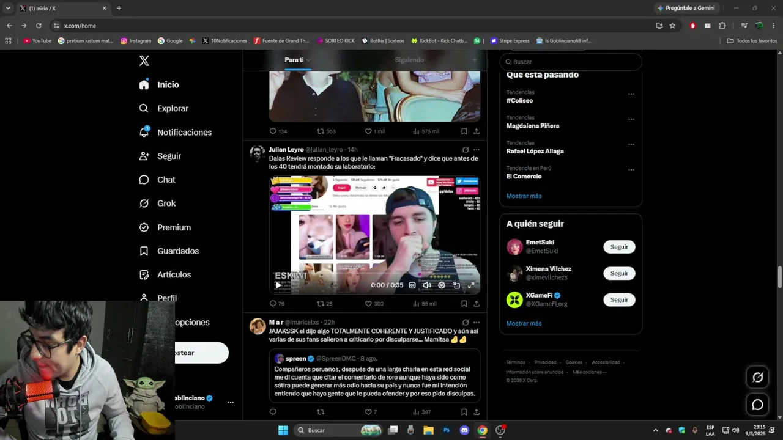
Task: Click the Inicio home icon
Action: click(144, 85)
